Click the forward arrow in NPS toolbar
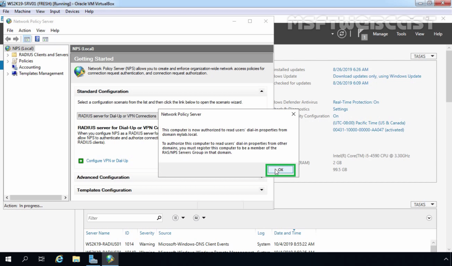Screen dimensions: 452x266 [x=16, y=39]
